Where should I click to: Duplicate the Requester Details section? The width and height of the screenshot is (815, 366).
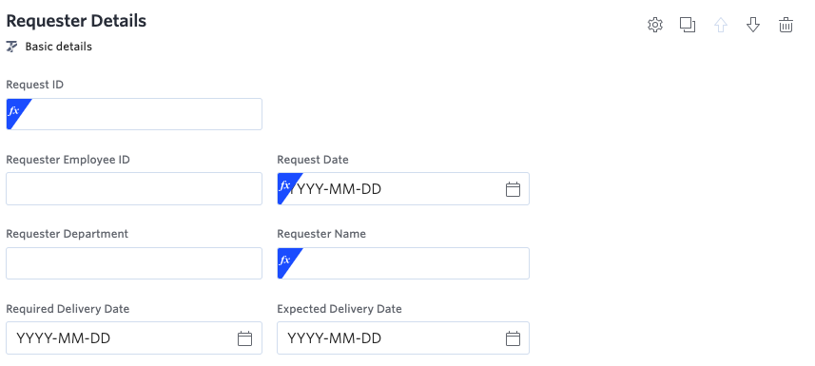click(x=688, y=25)
